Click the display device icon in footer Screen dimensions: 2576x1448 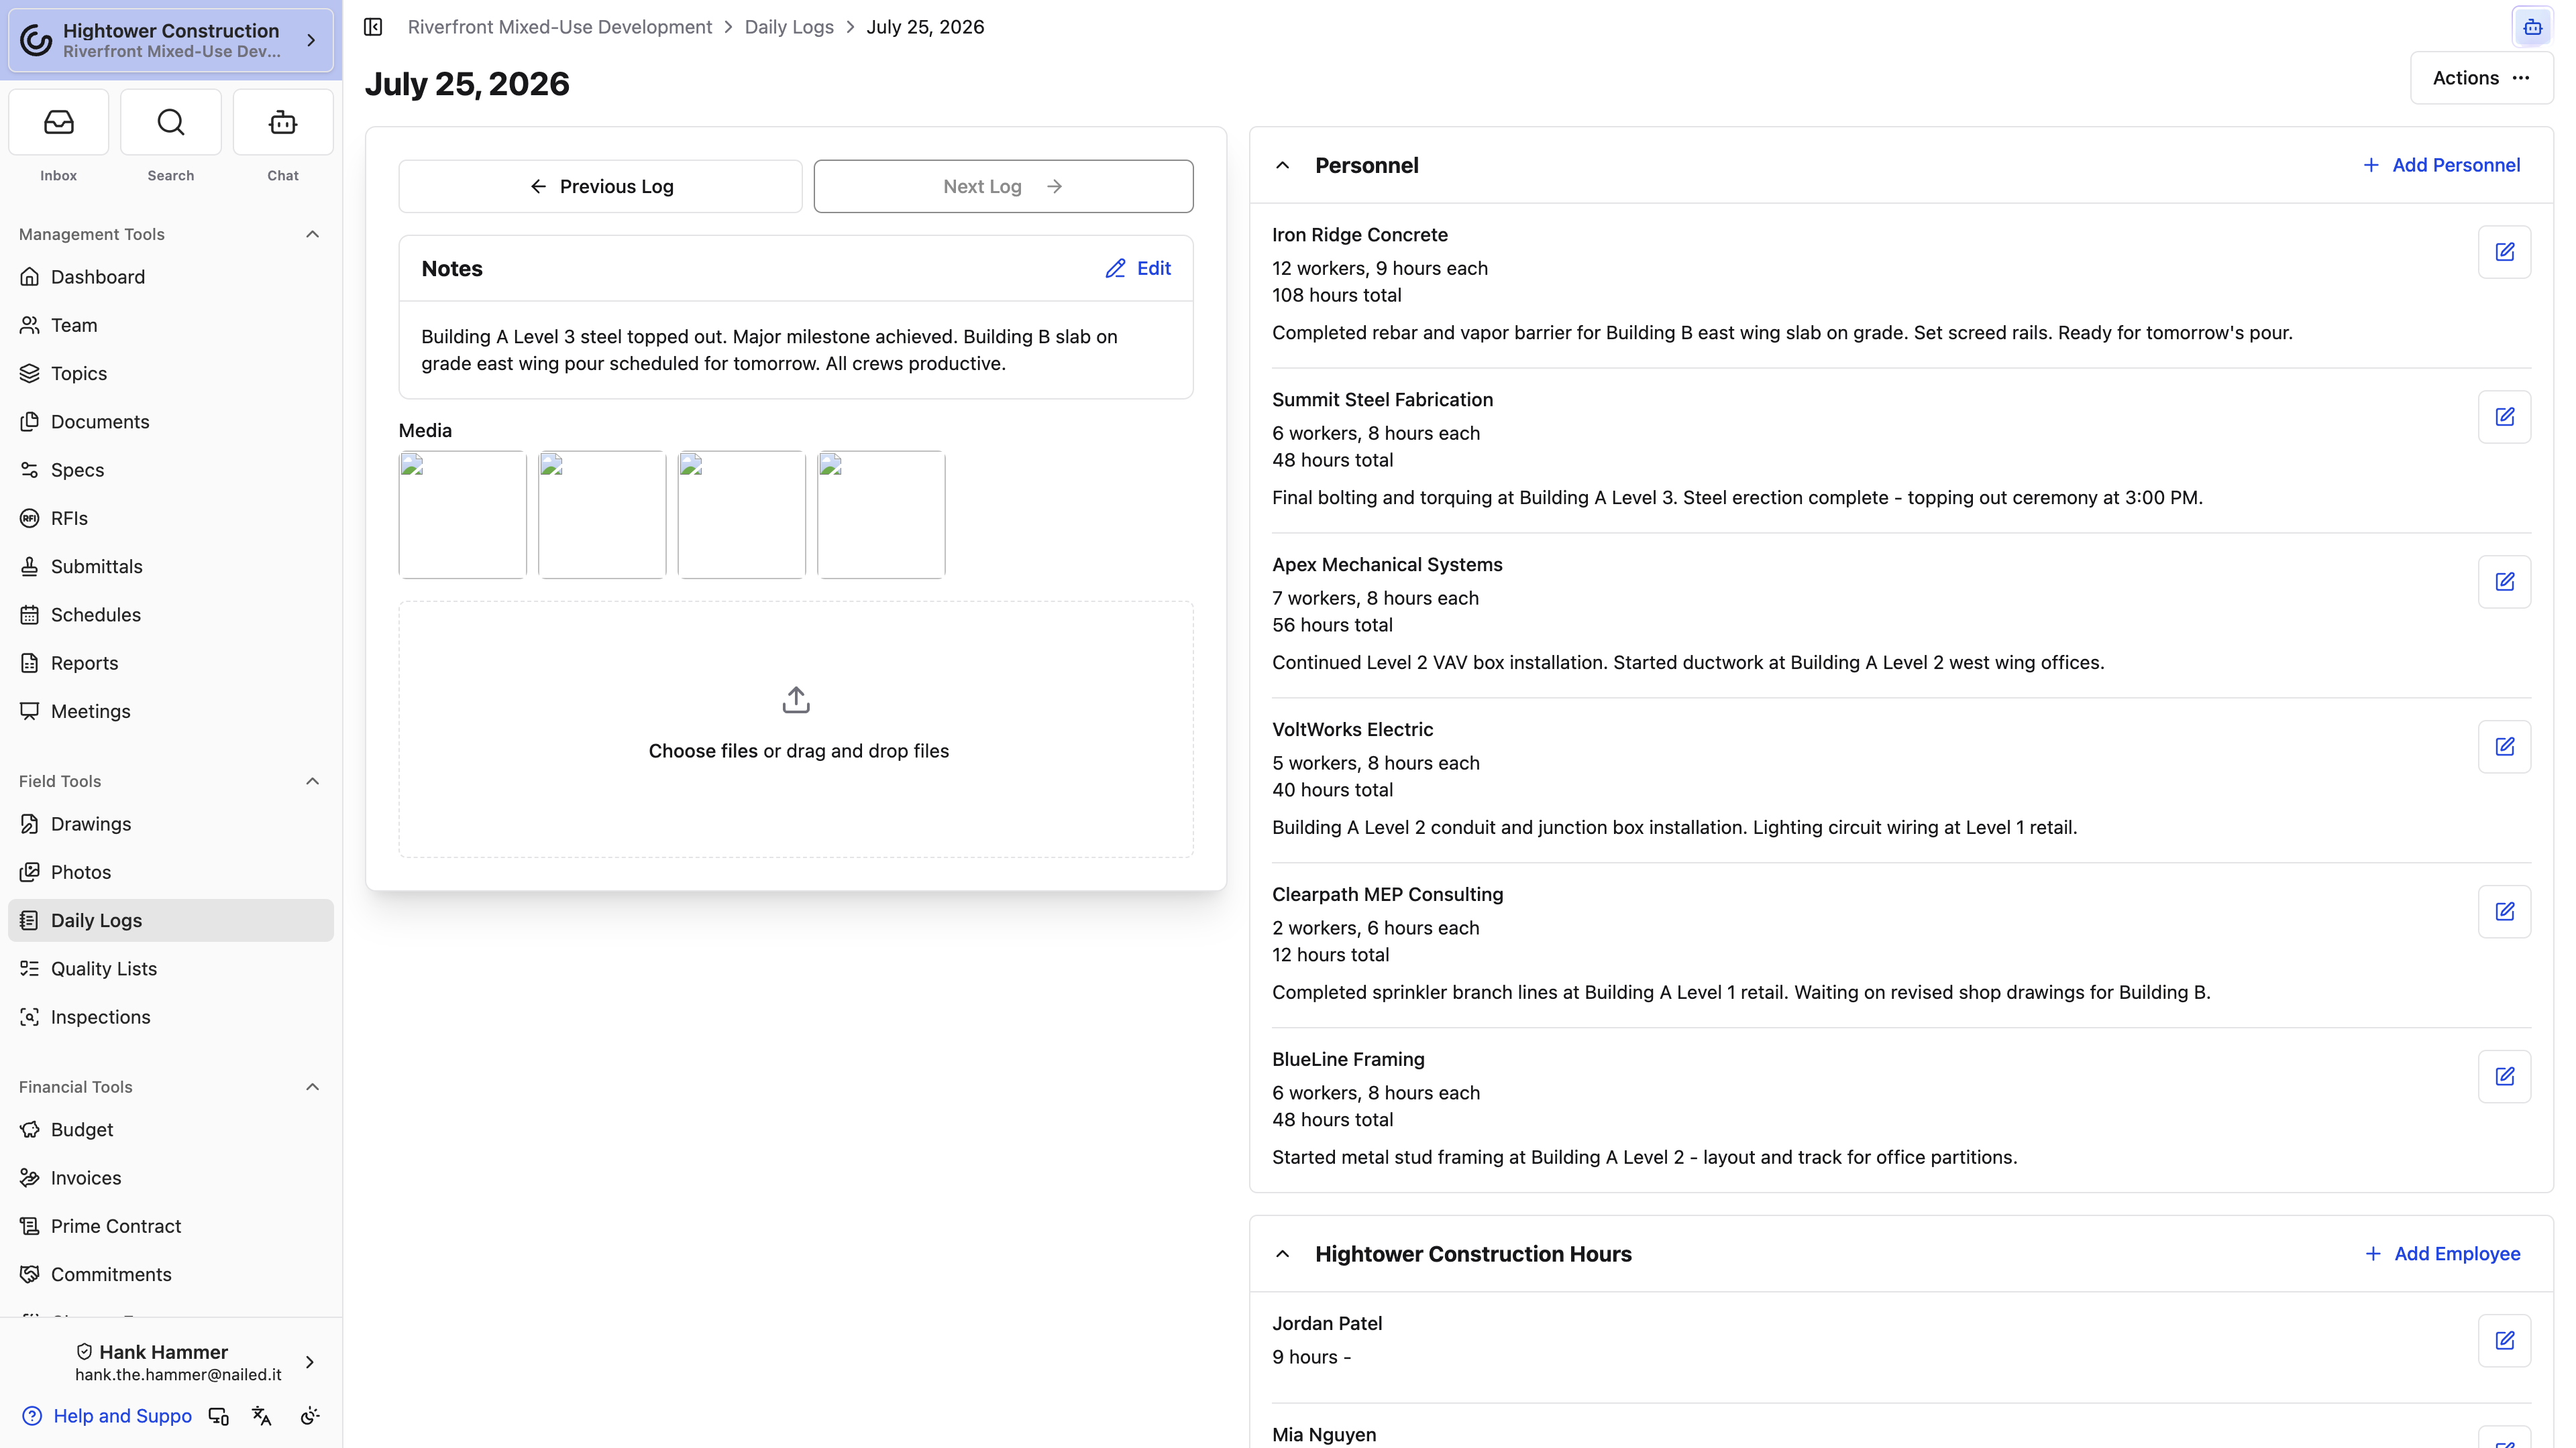tap(218, 1416)
